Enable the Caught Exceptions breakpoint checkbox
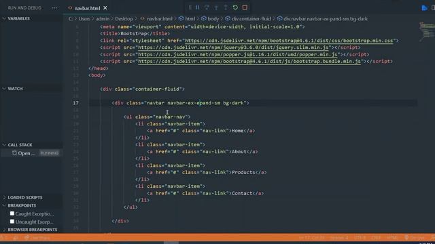The width and height of the screenshot is (435, 244). click(x=12, y=213)
